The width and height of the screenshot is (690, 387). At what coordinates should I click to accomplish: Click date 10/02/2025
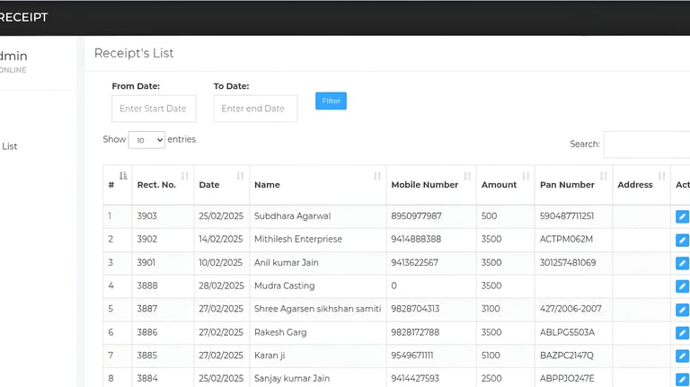(x=220, y=262)
